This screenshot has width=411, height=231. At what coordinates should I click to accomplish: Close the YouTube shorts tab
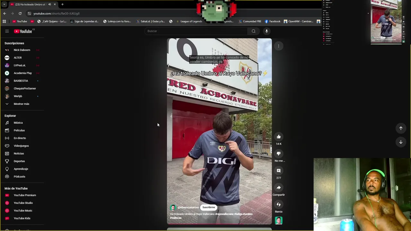[55, 4]
